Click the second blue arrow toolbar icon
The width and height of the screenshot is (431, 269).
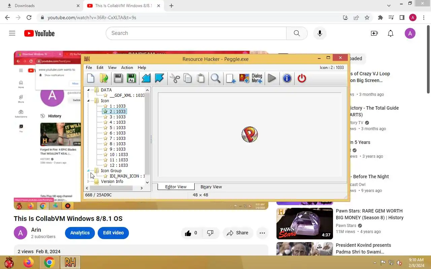tap(159, 78)
